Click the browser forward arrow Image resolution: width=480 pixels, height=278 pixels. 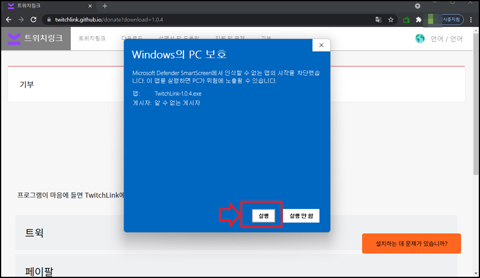click(21, 20)
